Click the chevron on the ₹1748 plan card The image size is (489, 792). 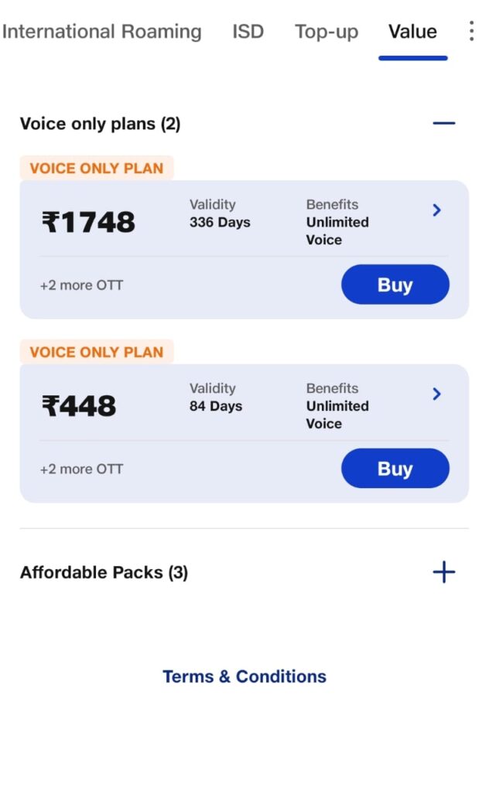click(437, 210)
